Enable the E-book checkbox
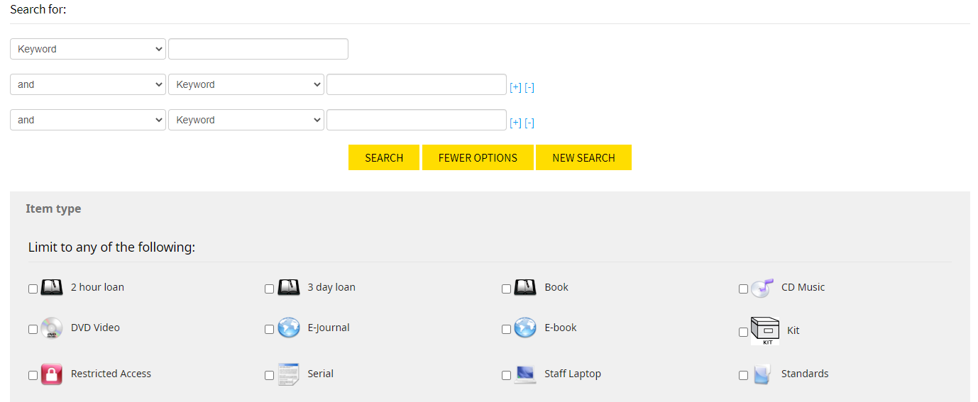 506,330
